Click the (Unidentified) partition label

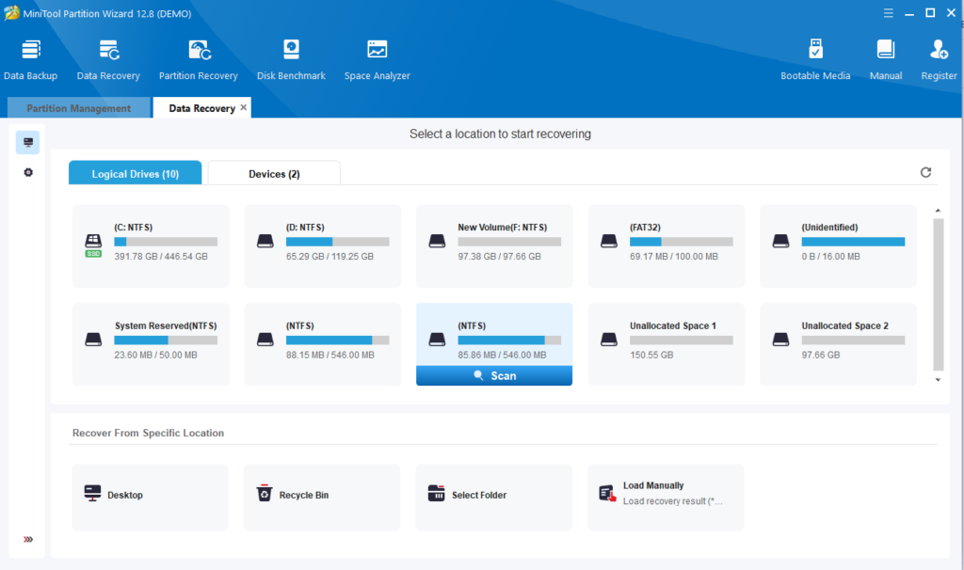tap(829, 228)
